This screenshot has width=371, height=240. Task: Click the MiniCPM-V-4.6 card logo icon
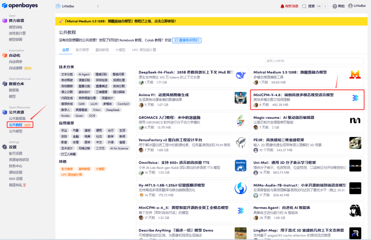pyautogui.click(x=355, y=98)
